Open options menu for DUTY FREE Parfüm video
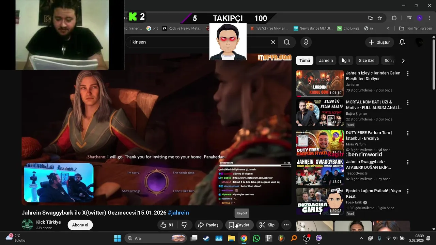 coord(407,133)
